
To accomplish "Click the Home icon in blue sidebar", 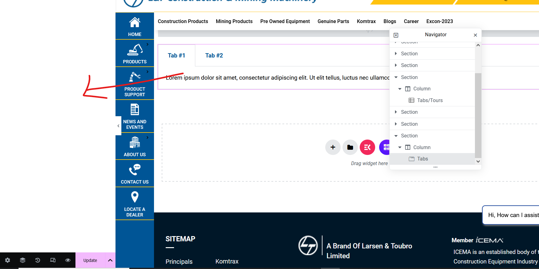I will (135, 22).
